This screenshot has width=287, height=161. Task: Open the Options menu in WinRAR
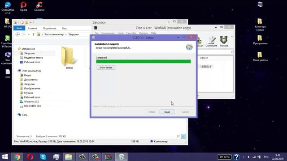[143, 33]
